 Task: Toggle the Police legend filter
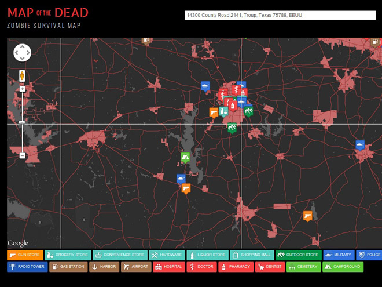click(x=369, y=255)
